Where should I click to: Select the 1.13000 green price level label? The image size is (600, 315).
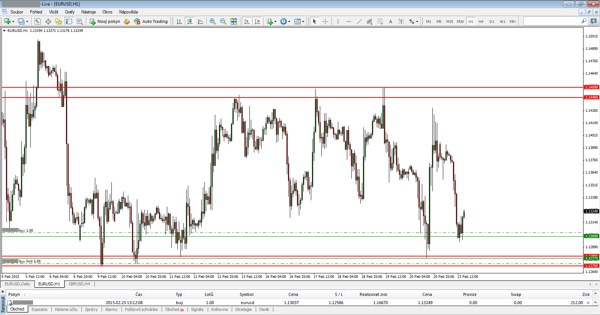pos(591,236)
